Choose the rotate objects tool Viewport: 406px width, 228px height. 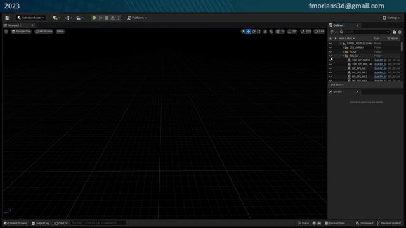click(x=254, y=32)
